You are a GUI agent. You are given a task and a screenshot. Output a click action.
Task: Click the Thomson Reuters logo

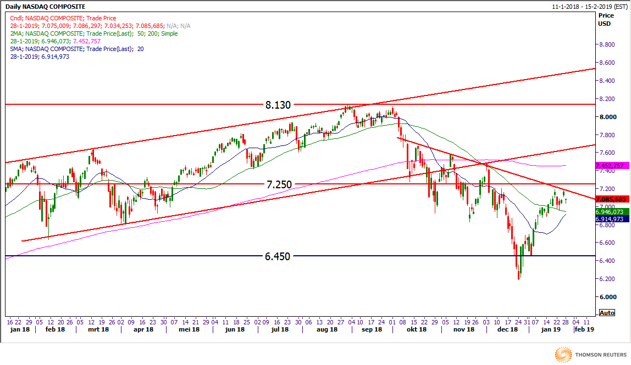590,355
